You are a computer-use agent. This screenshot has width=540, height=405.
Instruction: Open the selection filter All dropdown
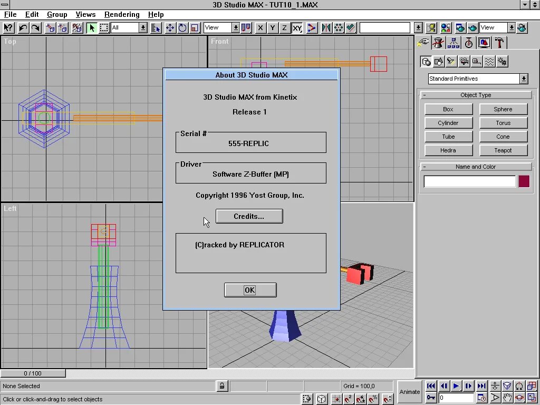point(130,27)
